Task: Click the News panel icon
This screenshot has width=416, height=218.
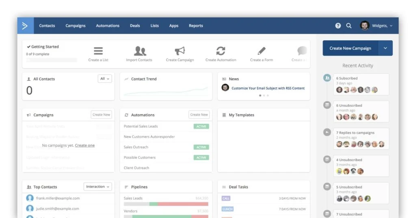Action: (x=224, y=79)
